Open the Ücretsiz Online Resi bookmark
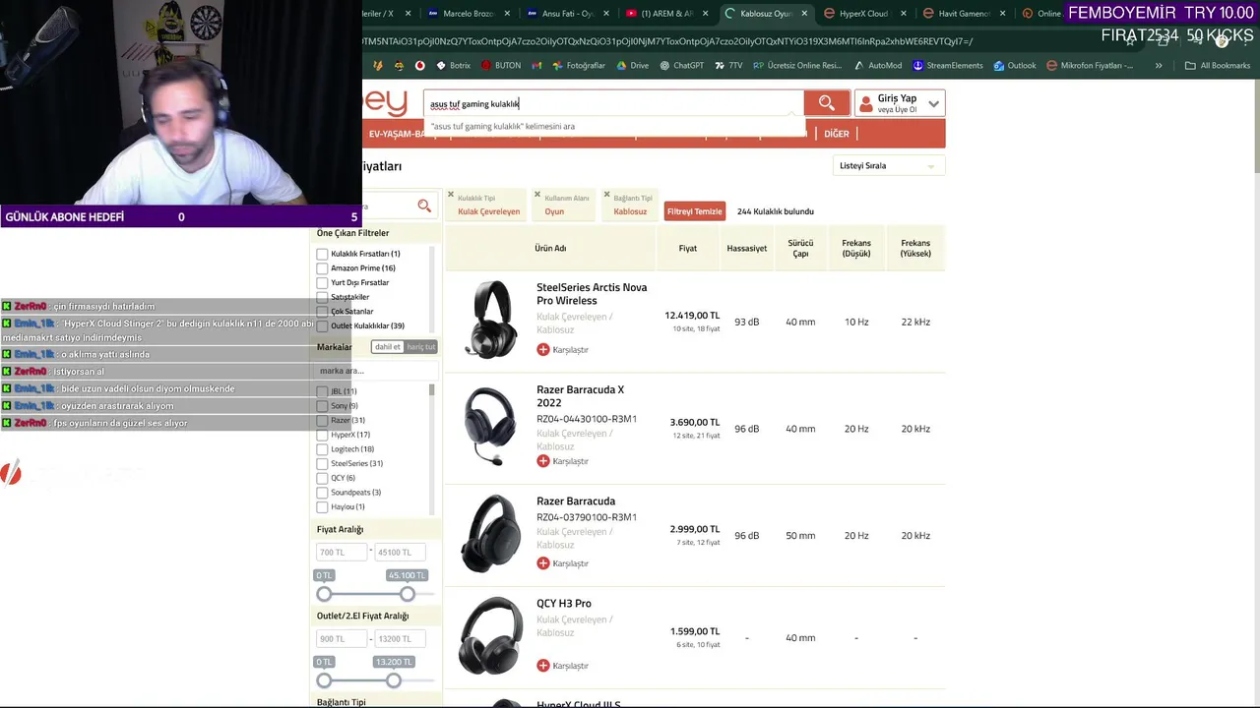The height and width of the screenshot is (708, 1260). click(x=797, y=66)
